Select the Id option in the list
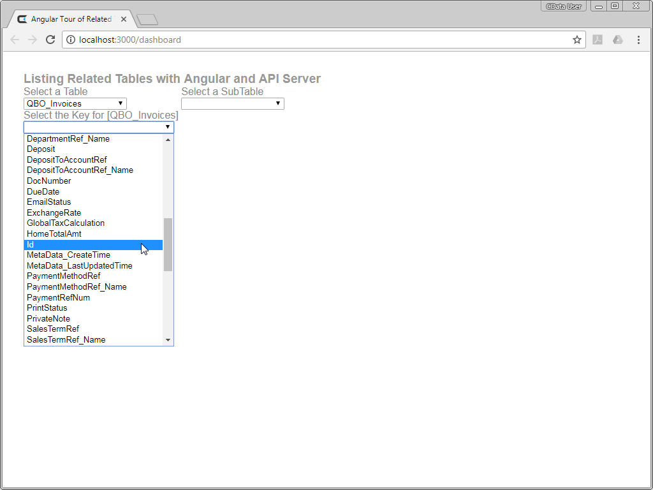This screenshot has height=490, width=653. (93, 245)
